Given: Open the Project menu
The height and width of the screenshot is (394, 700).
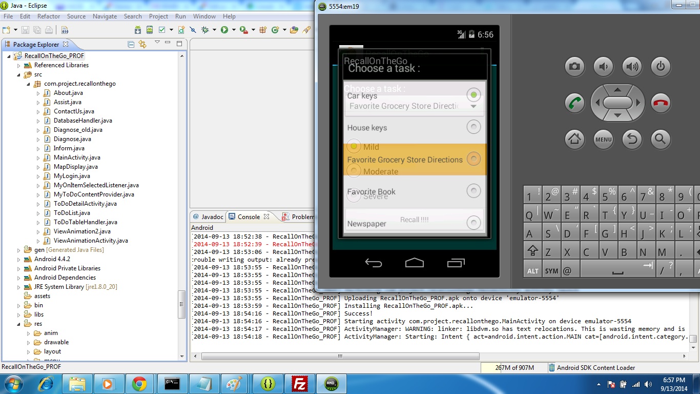Looking at the screenshot, I should coord(158,16).
